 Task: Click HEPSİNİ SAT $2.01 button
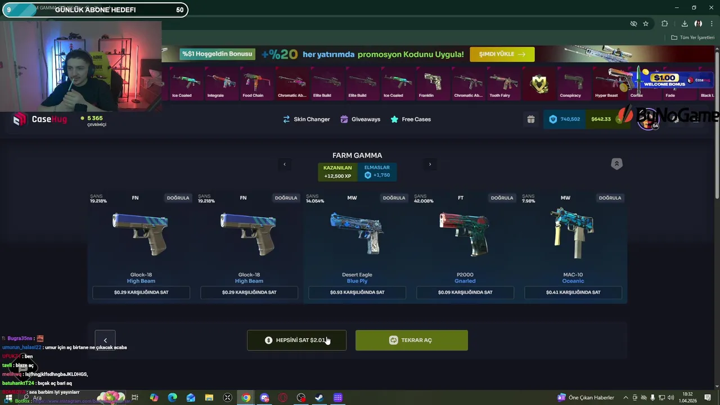(296, 340)
